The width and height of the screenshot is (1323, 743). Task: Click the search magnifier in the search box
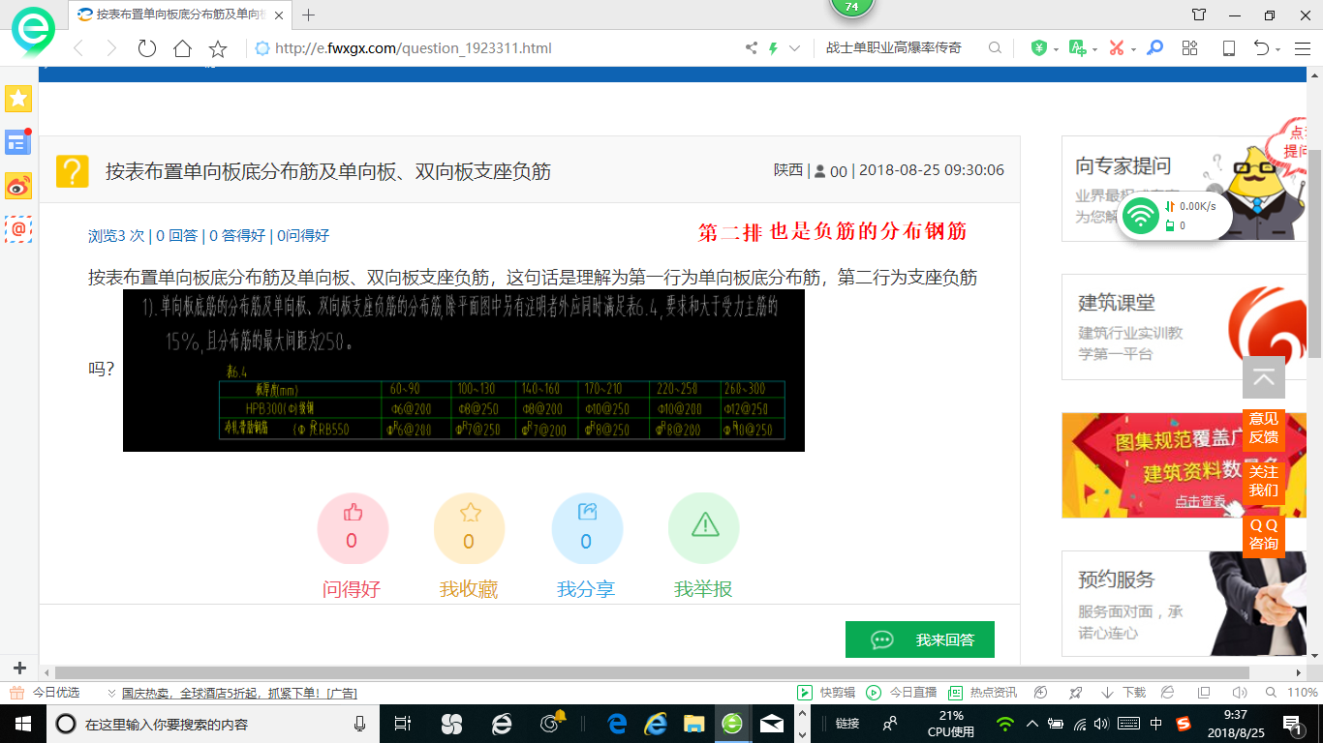point(995,47)
